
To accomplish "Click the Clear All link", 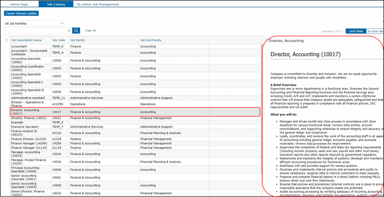I will [91, 31].
